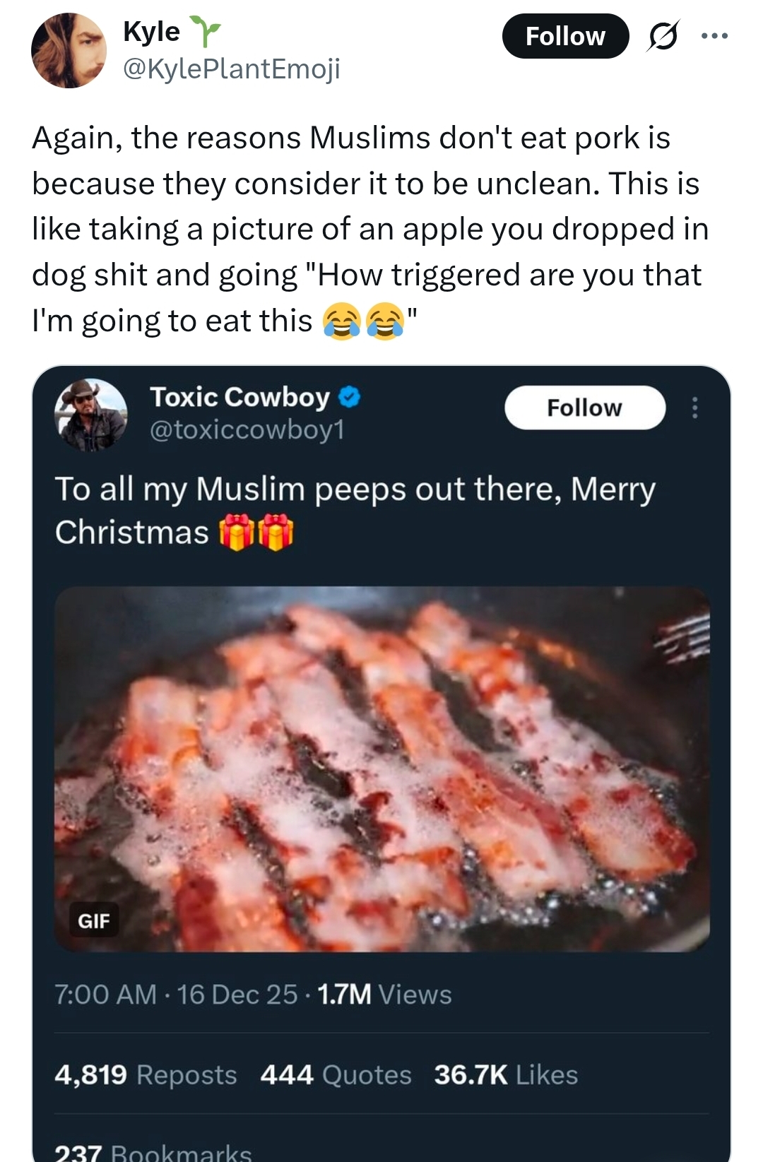Open Toxic Cowboy's avatar

[x=91, y=415]
